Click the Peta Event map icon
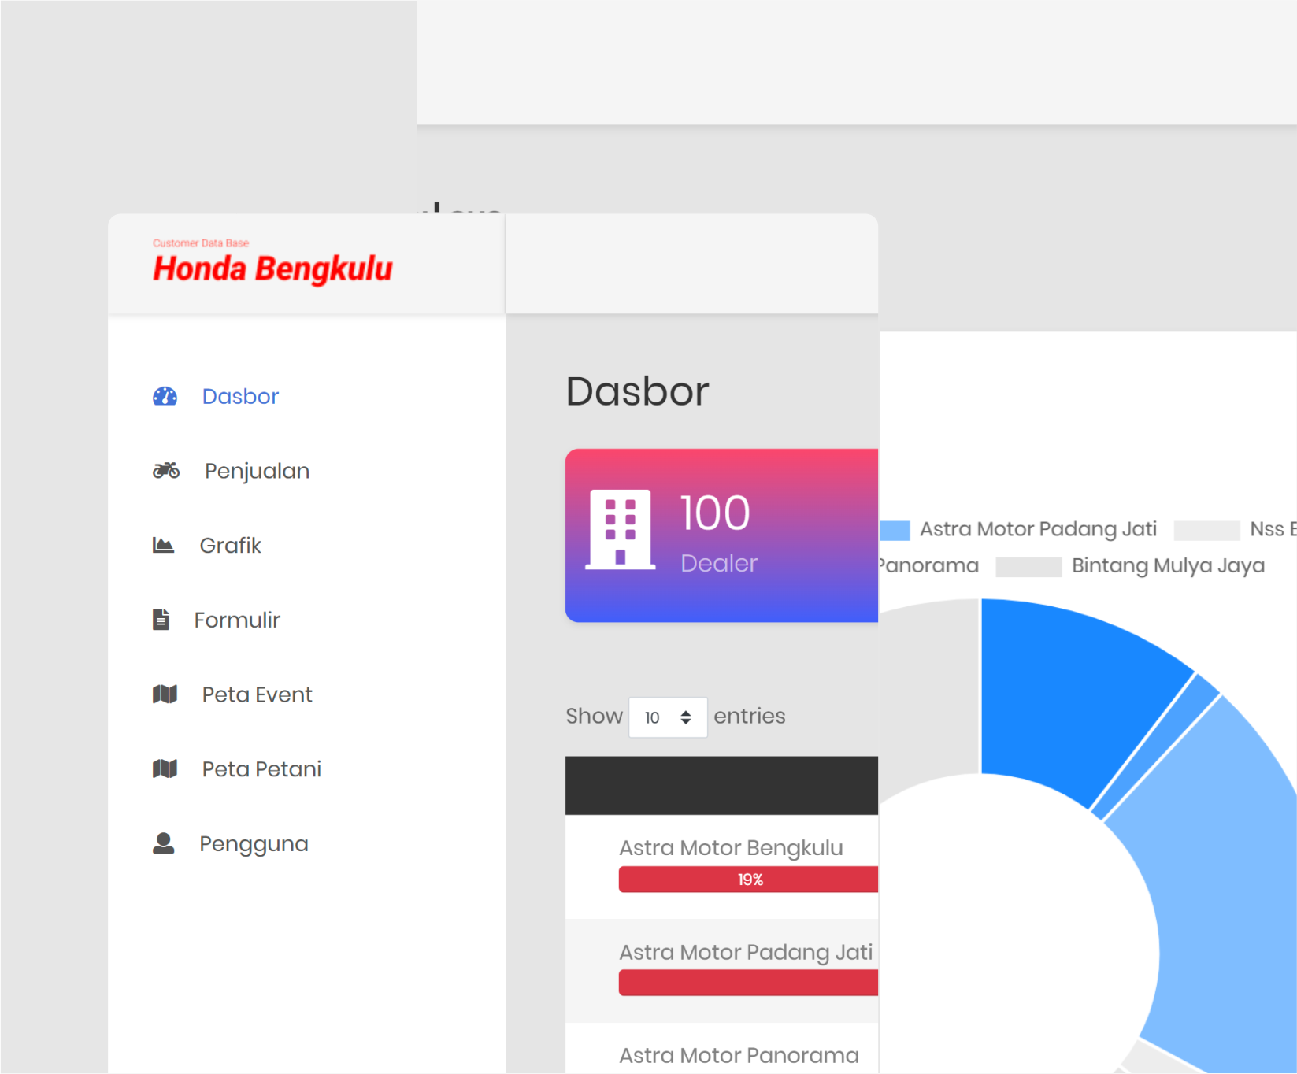 tap(165, 694)
